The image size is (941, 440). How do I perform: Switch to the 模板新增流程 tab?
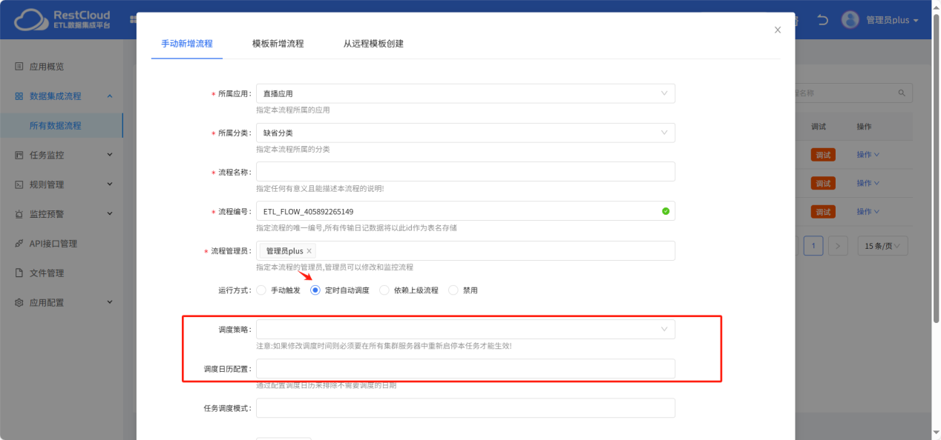[278, 44]
